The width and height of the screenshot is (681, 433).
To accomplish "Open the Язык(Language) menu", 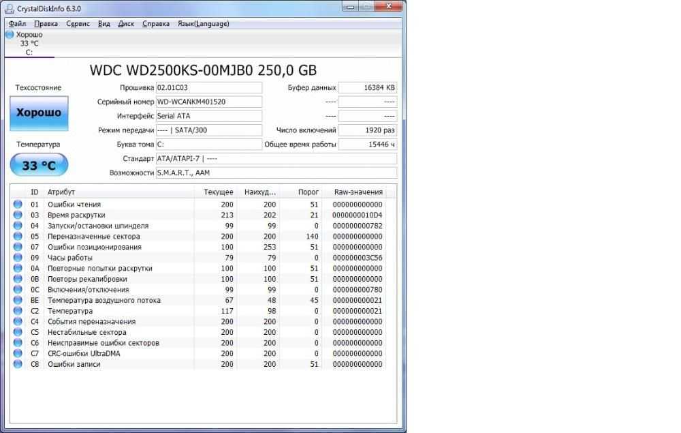I will (x=203, y=23).
